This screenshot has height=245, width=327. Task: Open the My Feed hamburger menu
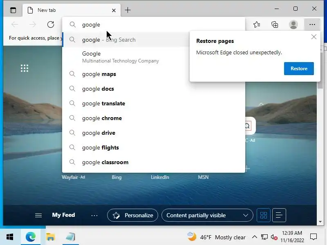38,215
